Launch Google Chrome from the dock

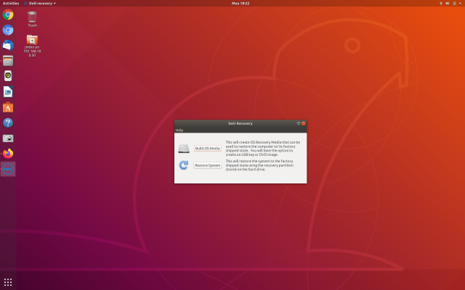click(x=8, y=14)
